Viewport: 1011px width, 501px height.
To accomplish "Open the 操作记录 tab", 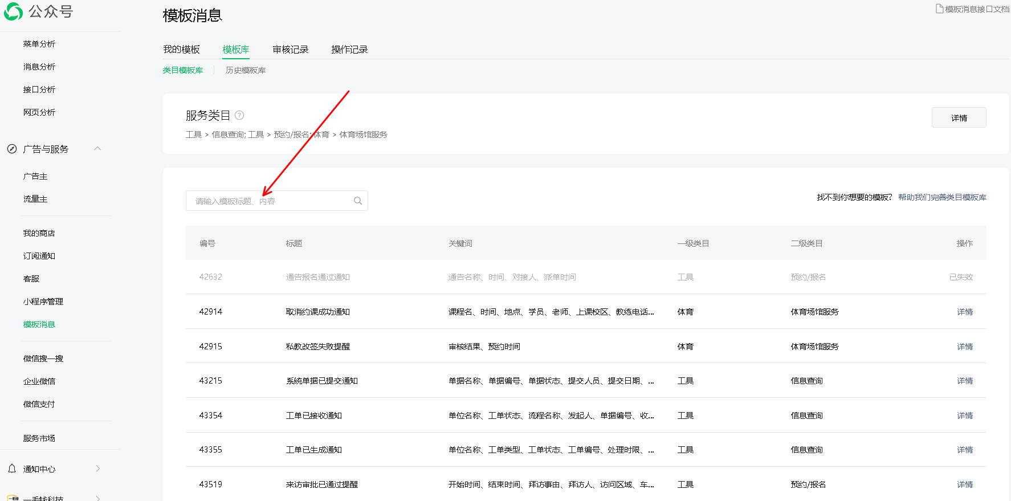I will [x=350, y=50].
